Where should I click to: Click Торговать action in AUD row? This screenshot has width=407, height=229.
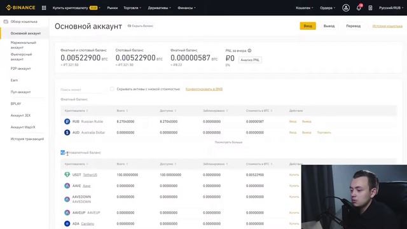click(x=324, y=132)
